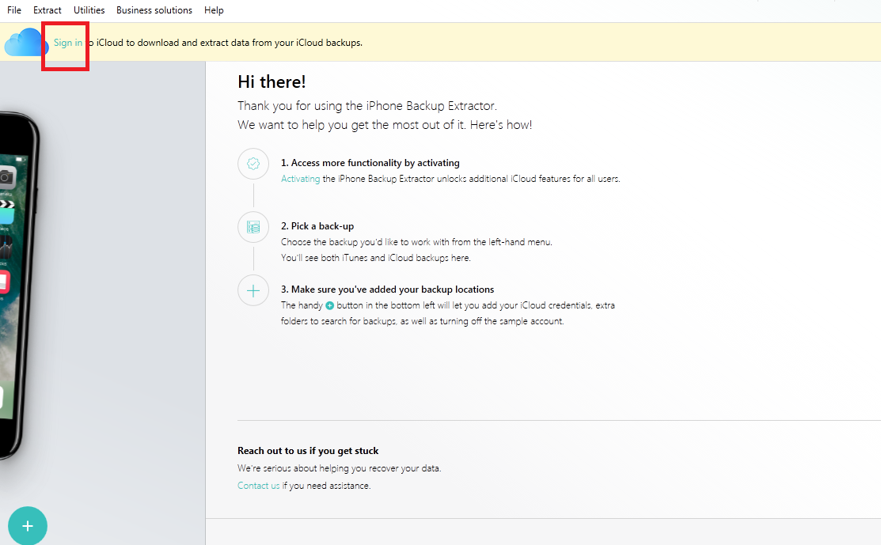Open the Business solutions menu
Screen dimensions: 881x545
(x=154, y=10)
